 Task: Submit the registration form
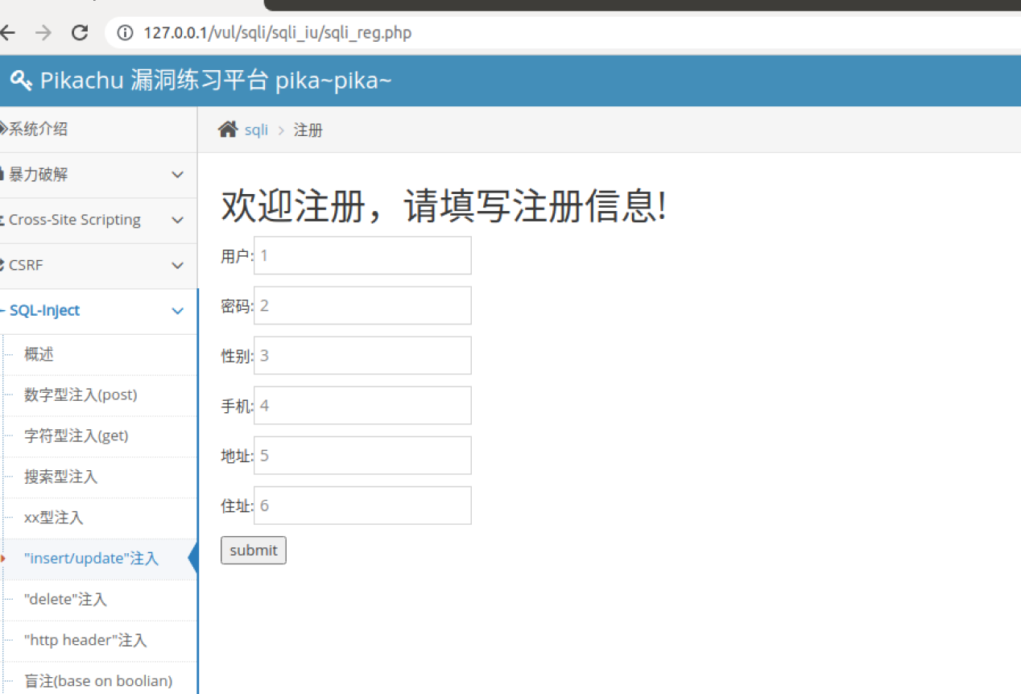pyautogui.click(x=253, y=551)
